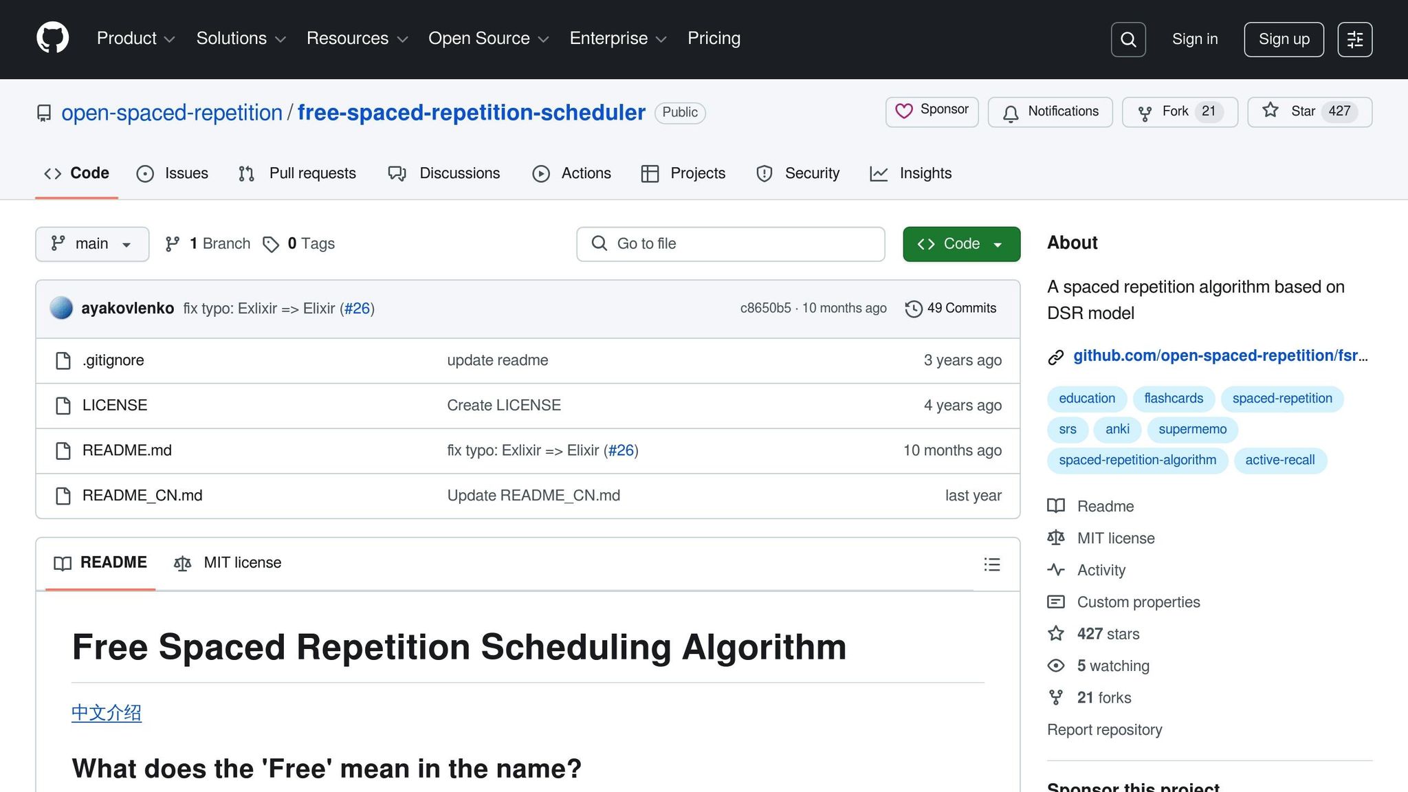Open the c8650b5 commit hash link

click(x=765, y=308)
